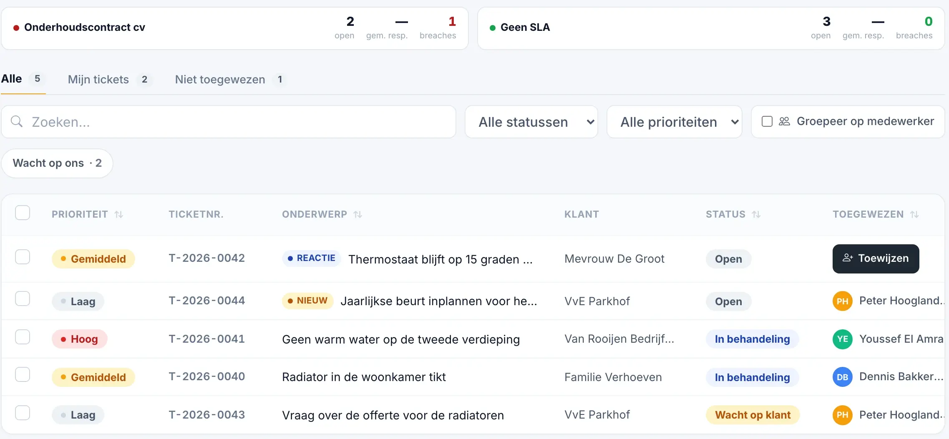Click Toewijzen button for ticket T-2026-0042
Image resolution: width=949 pixels, height=439 pixels.
pos(876,259)
